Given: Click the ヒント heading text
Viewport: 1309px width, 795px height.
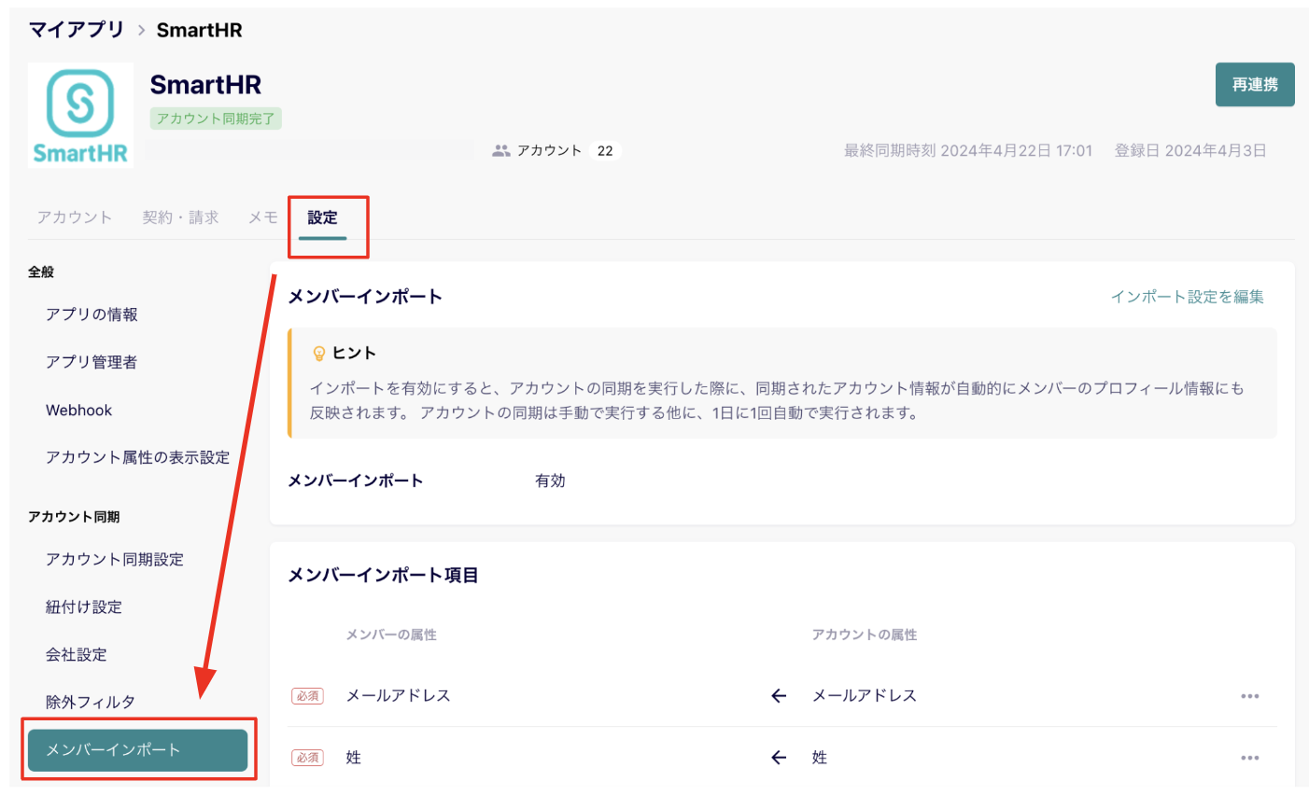Looking at the screenshot, I should coord(354,353).
